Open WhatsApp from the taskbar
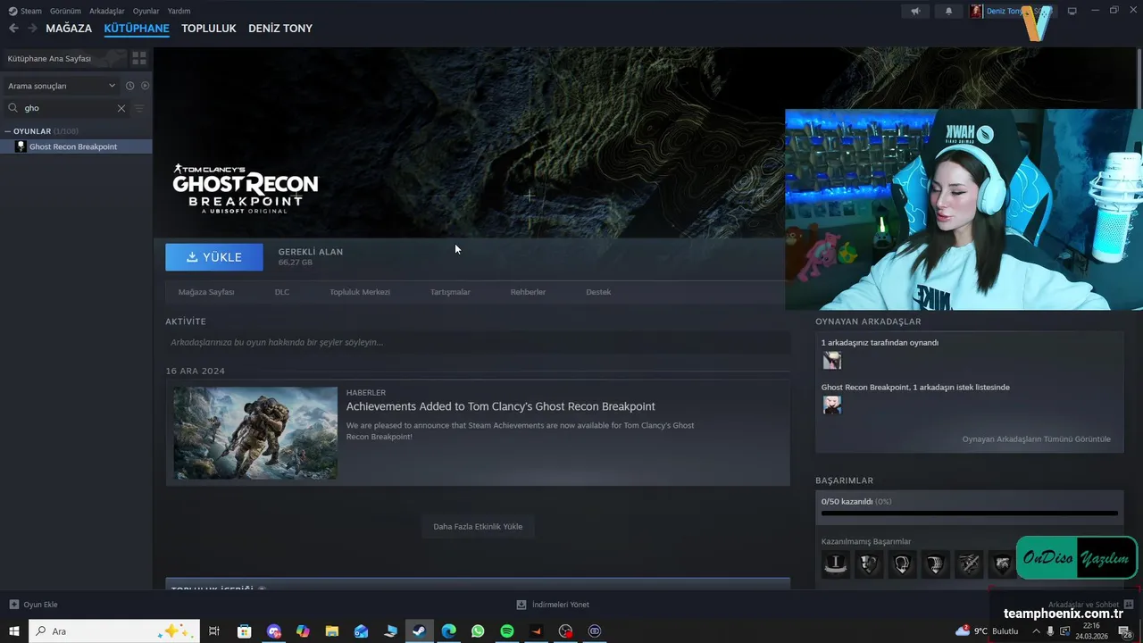 (x=478, y=631)
